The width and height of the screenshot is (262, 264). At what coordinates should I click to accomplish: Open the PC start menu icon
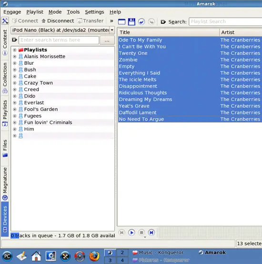pyautogui.click(x=7, y=256)
